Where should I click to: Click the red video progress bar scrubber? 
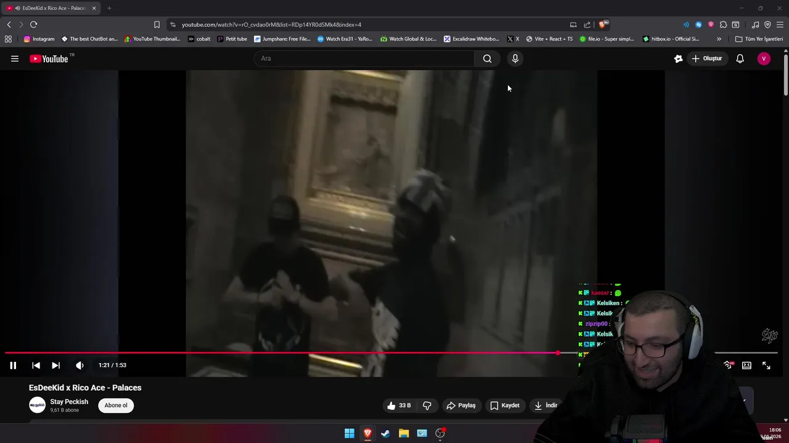(558, 353)
